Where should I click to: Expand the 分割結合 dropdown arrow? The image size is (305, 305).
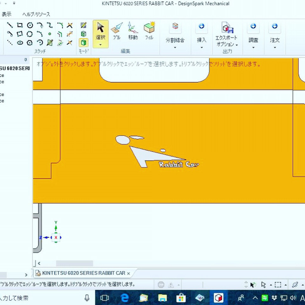[175, 47]
